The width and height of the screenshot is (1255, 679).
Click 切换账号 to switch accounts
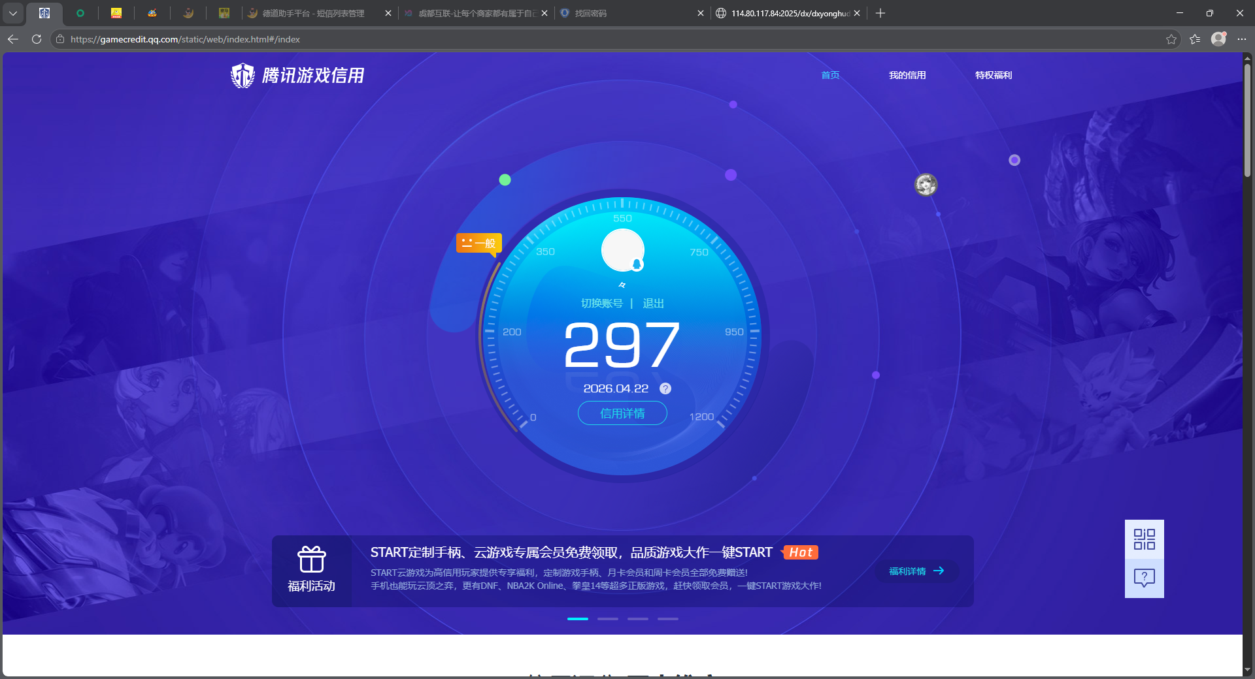(602, 303)
